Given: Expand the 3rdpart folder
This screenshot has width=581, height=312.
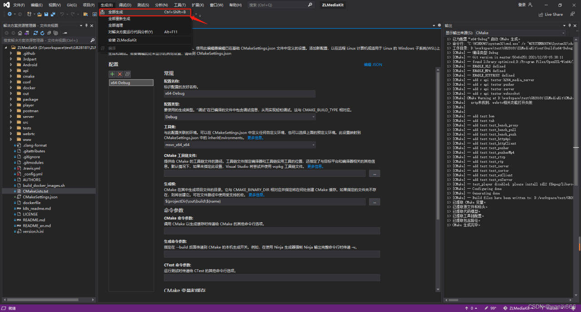Looking at the screenshot, I should 11,59.
